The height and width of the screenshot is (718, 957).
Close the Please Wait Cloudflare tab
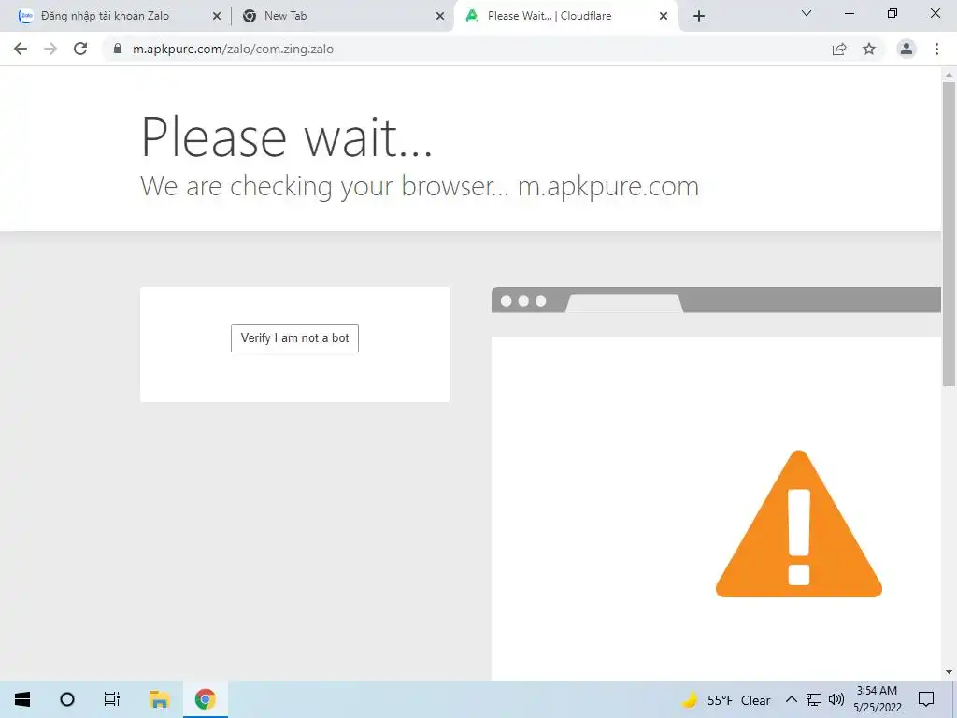point(664,17)
